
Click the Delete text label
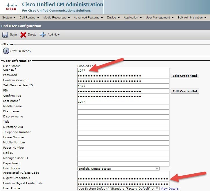click(32, 35)
